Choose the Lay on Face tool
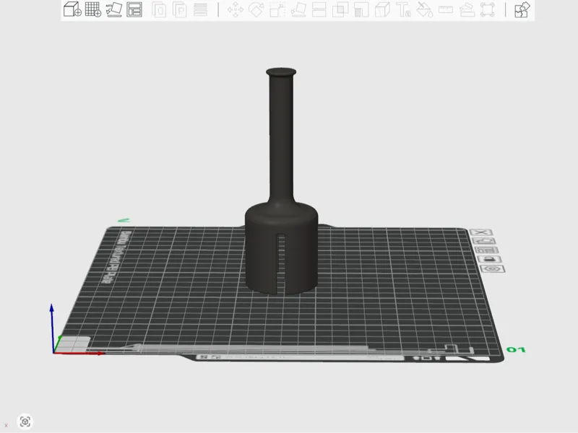 [298, 10]
